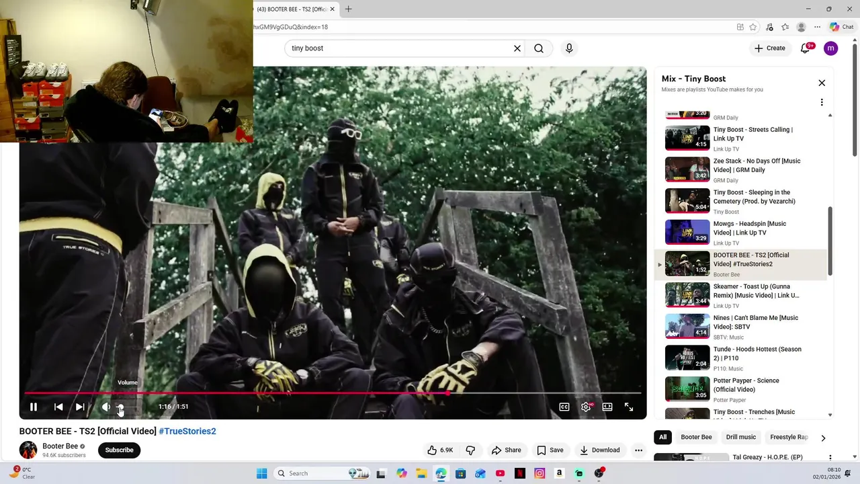Image resolution: width=860 pixels, height=484 pixels.
Task: Show more filter chips with the right chevron
Action: (x=823, y=438)
